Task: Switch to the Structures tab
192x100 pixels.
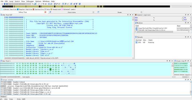Action: click(x=72, y=12)
